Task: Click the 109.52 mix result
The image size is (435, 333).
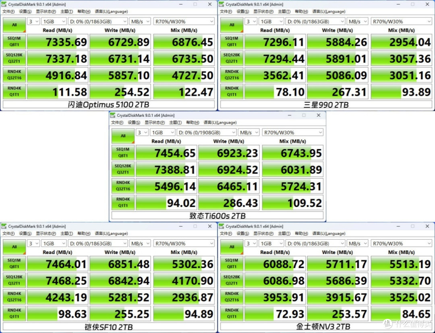Action: coord(293,203)
